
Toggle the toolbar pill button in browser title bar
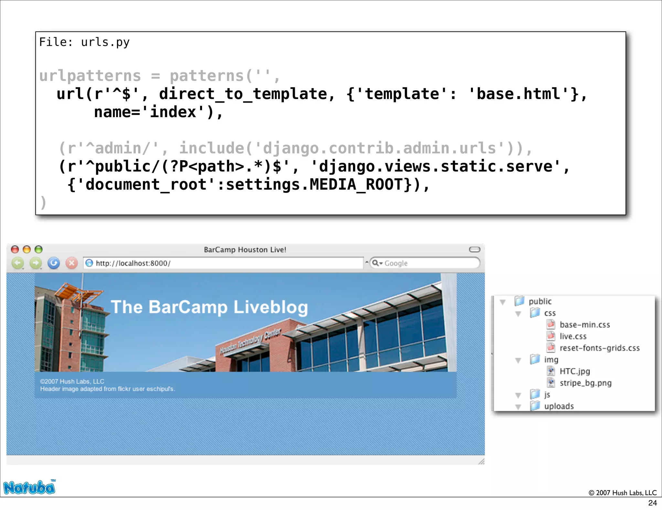(475, 249)
